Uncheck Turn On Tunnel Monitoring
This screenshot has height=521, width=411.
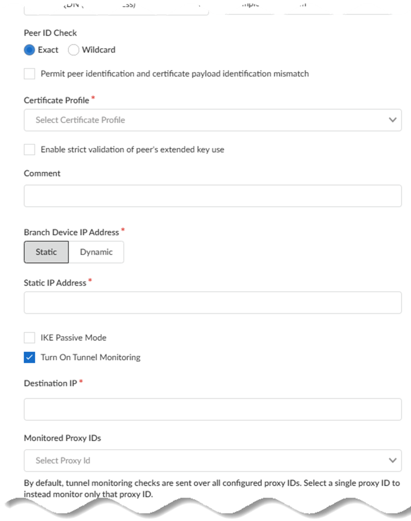pos(30,358)
